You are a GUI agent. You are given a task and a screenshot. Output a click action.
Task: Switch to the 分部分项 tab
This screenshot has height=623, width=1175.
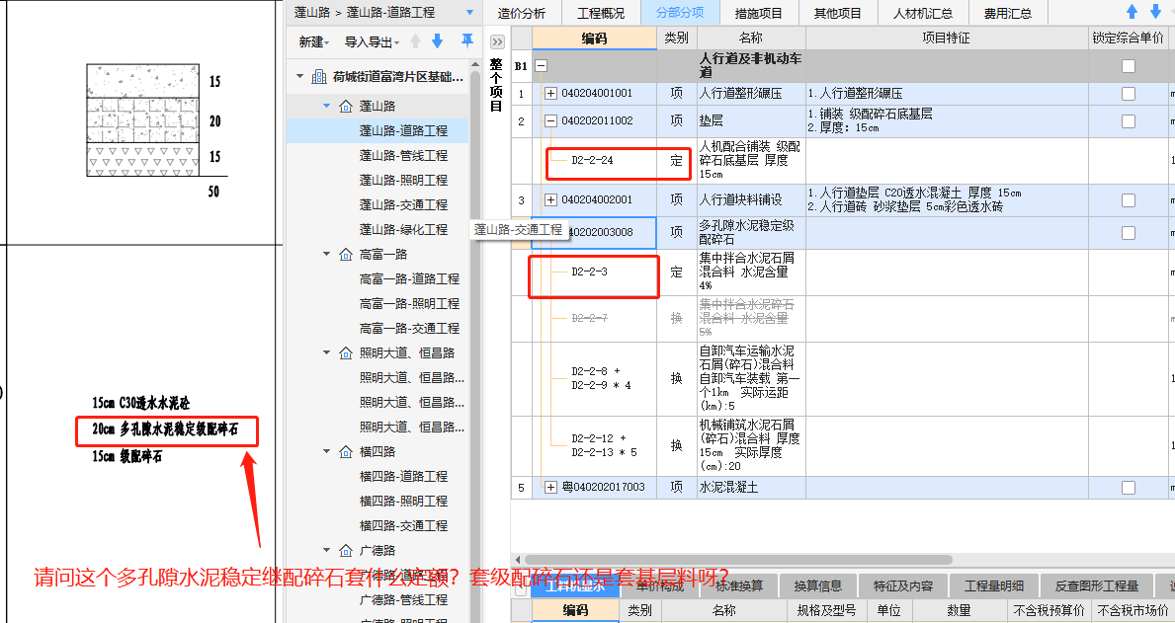680,14
